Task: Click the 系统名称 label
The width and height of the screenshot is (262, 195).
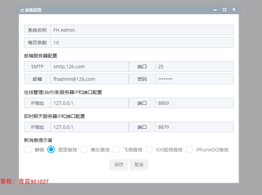Action: click(x=37, y=30)
